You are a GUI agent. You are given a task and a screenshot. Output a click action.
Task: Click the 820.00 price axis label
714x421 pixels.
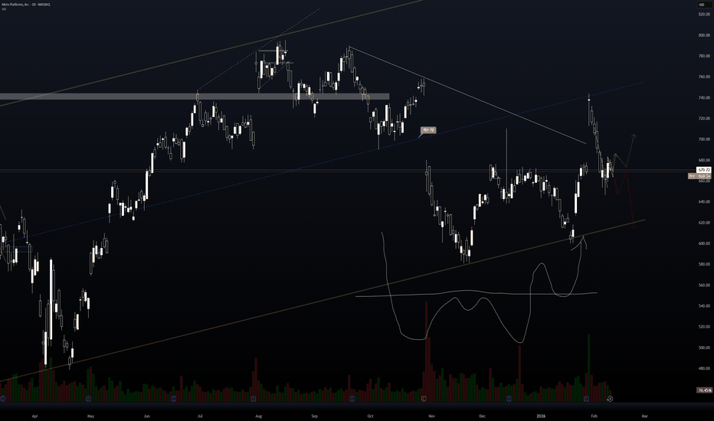[704, 14]
